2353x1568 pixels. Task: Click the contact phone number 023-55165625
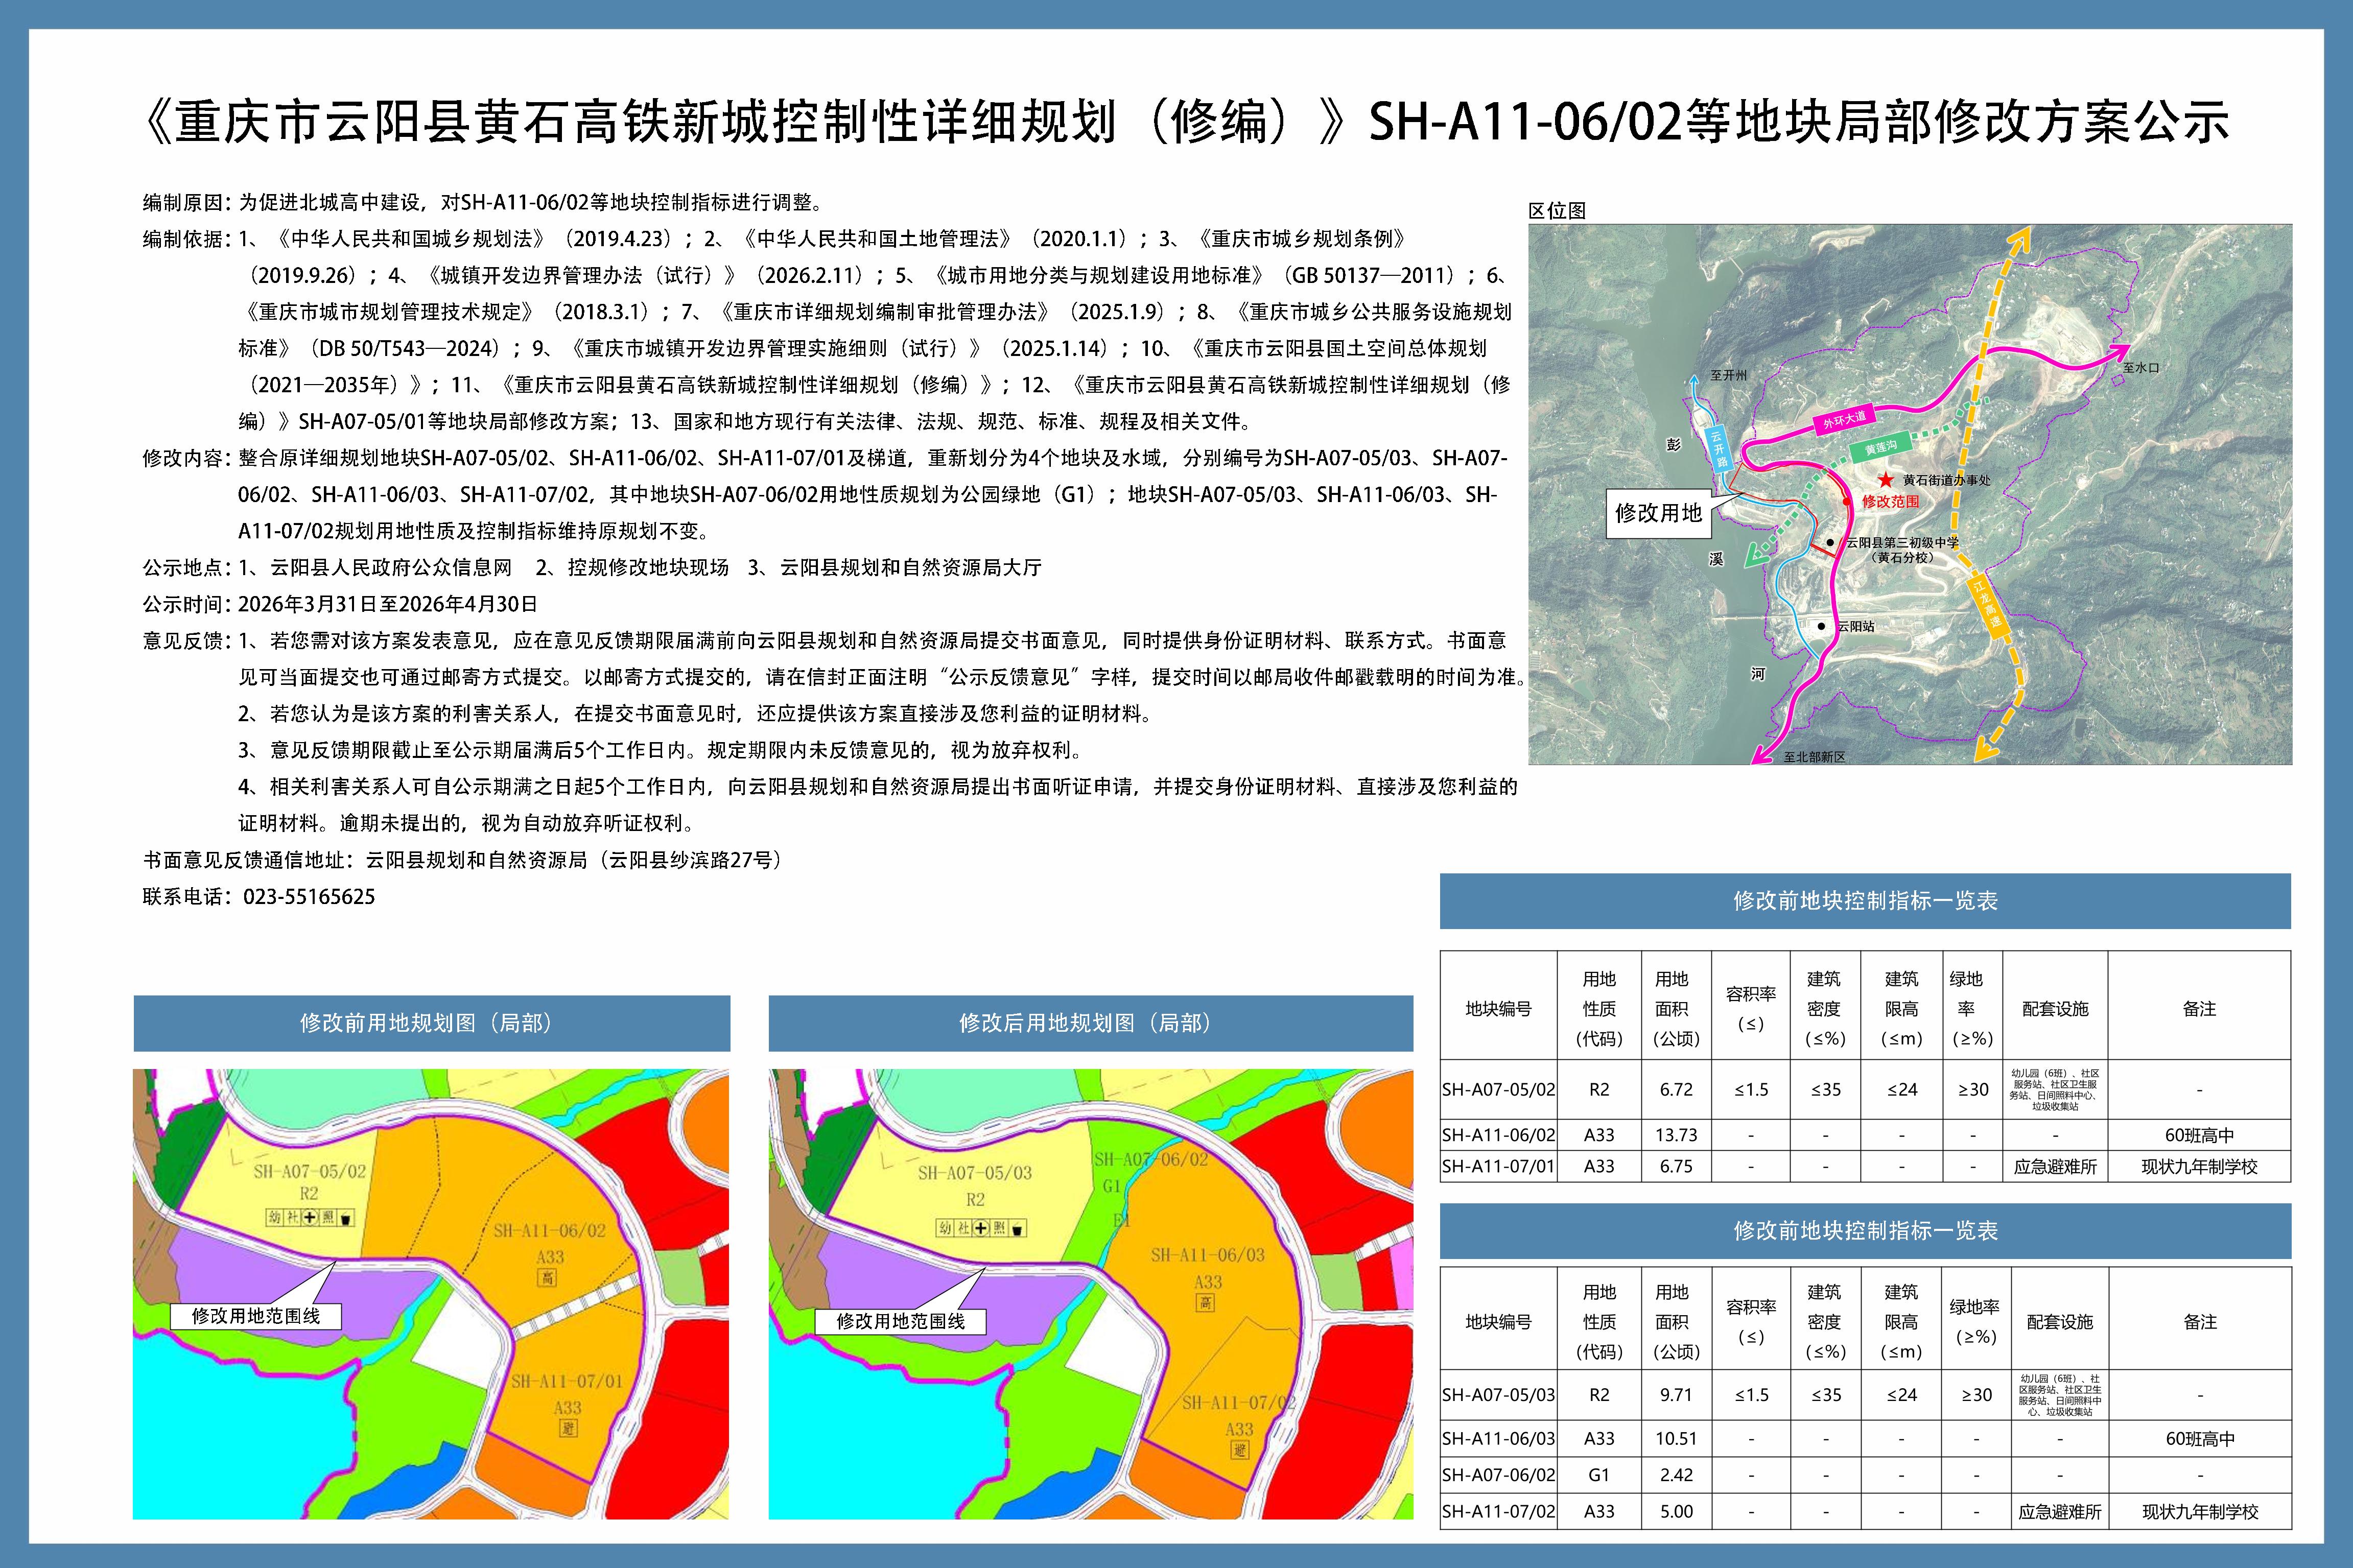(x=309, y=897)
